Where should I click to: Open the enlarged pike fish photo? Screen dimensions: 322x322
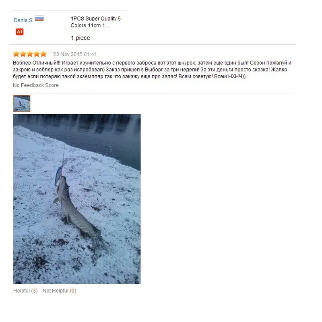coord(77,199)
